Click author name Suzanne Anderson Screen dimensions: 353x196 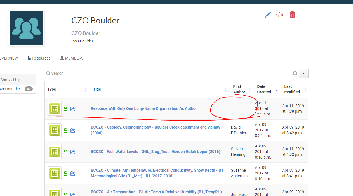[239, 173]
